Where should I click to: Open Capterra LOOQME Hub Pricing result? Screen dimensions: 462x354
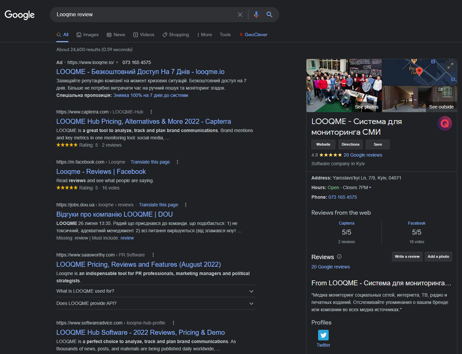[x=144, y=121]
